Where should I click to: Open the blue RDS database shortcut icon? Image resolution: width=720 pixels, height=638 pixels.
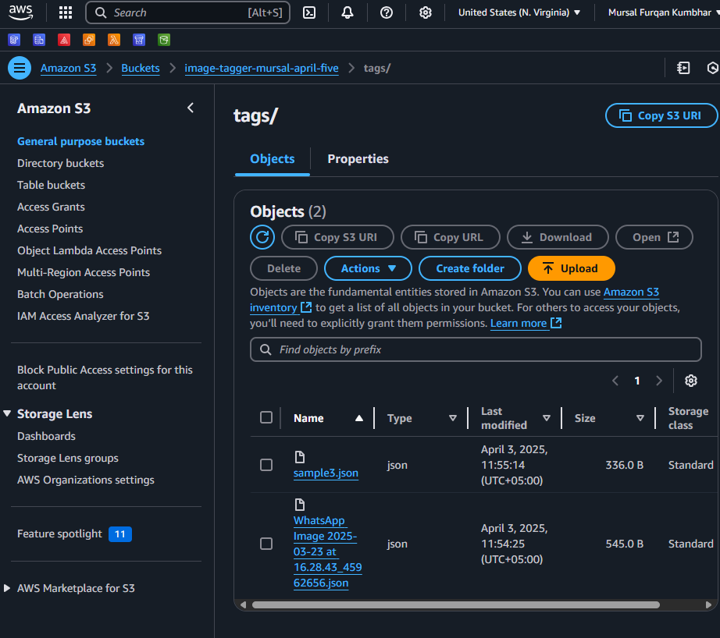[x=39, y=40]
